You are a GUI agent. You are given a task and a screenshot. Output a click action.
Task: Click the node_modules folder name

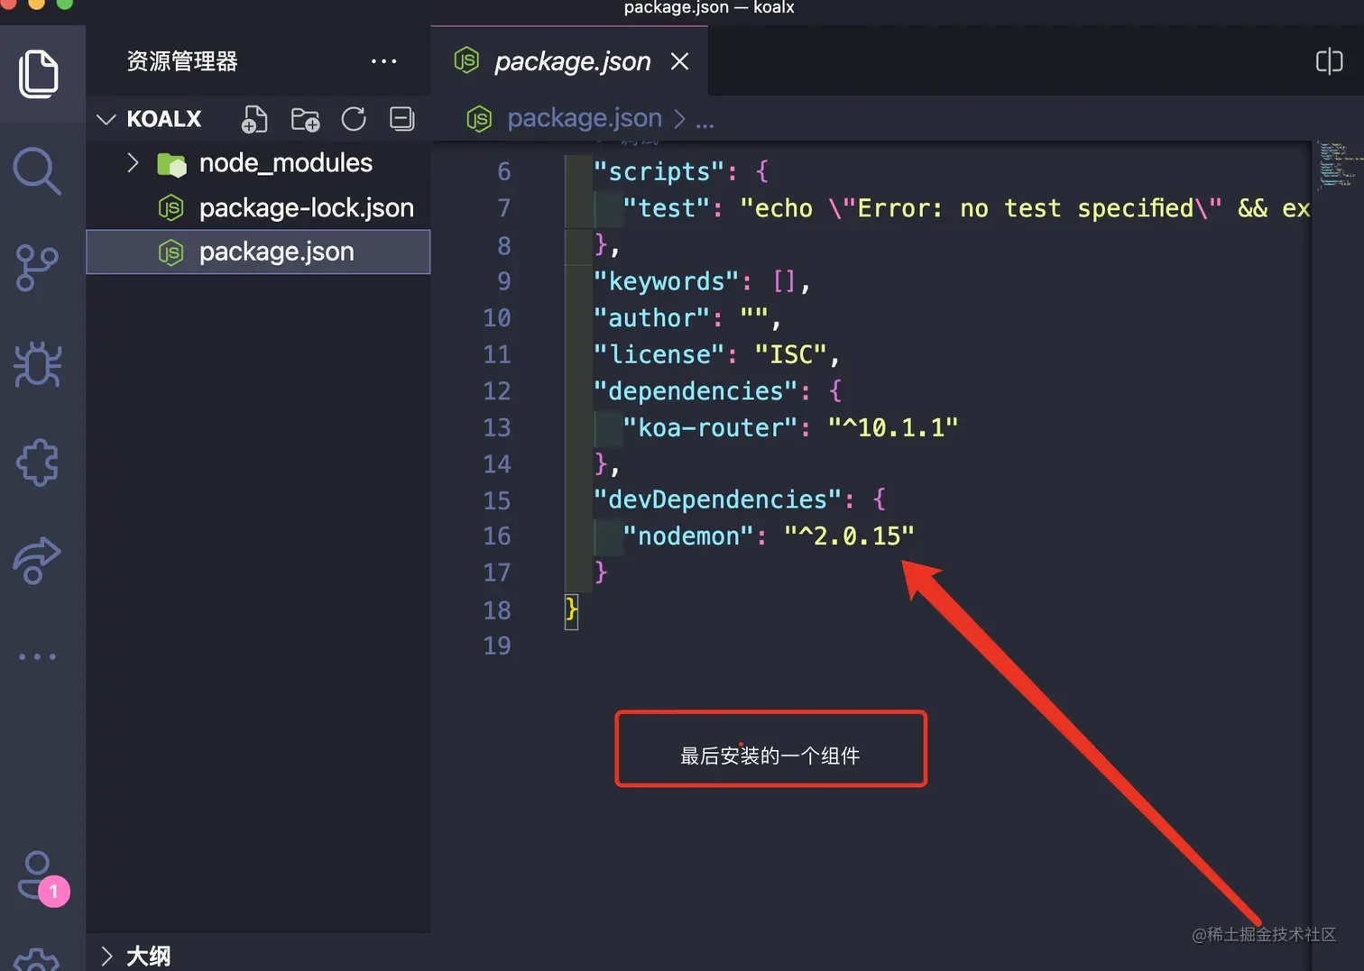[x=286, y=163]
